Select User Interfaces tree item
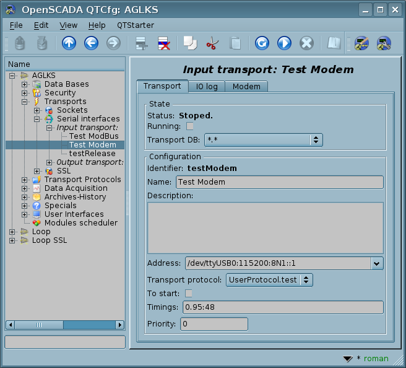Screen dimensions: 406x368 (x=74, y=214)
